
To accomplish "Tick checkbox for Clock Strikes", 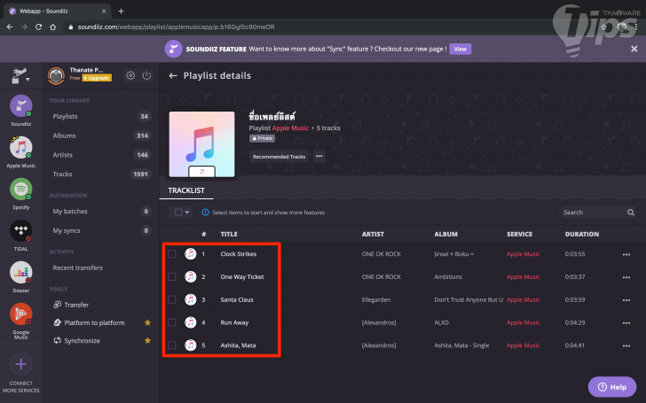I will (x=172, y=253).
